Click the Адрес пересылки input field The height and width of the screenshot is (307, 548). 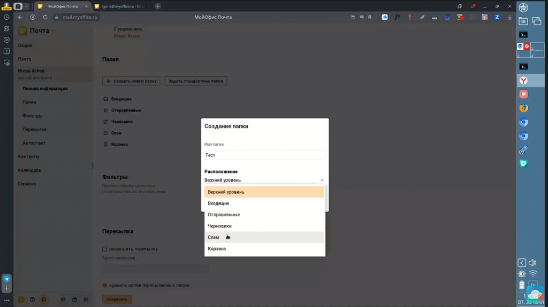pyautogui.click(x=156, y=268)
